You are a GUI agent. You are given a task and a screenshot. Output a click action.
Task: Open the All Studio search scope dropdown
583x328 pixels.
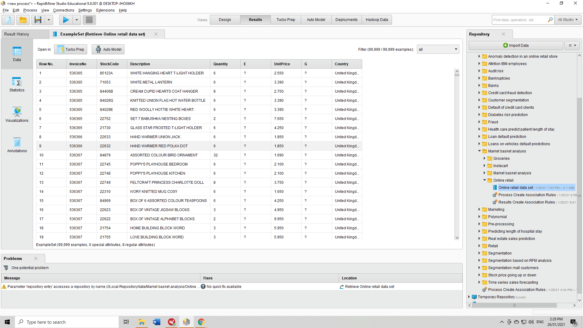coord(568,20)
